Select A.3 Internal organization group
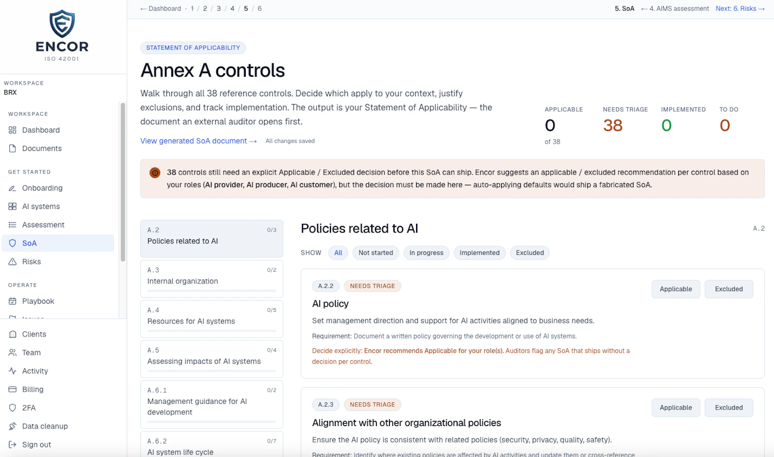This screenshot has height=457, width=774. coord(211,279)
